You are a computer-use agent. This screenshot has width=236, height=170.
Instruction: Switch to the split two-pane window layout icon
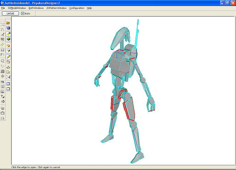[x=8, y=84]
